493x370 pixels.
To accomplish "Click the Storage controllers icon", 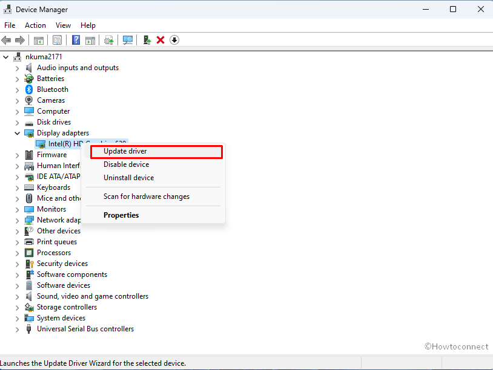I will (x=29, y=307).
